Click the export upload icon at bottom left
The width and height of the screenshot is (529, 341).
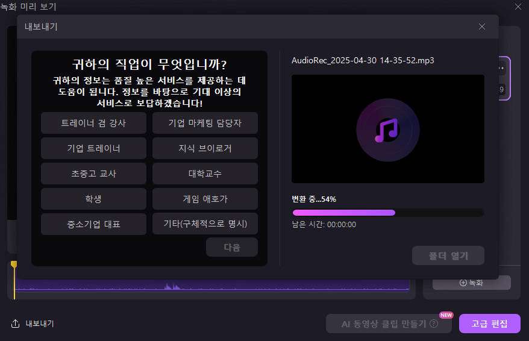(x=15, y=324)
